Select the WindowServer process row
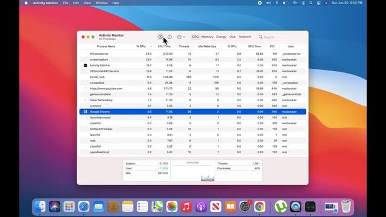Image resolution: width=386 pixels, height=217 pixels. [193, 54]
